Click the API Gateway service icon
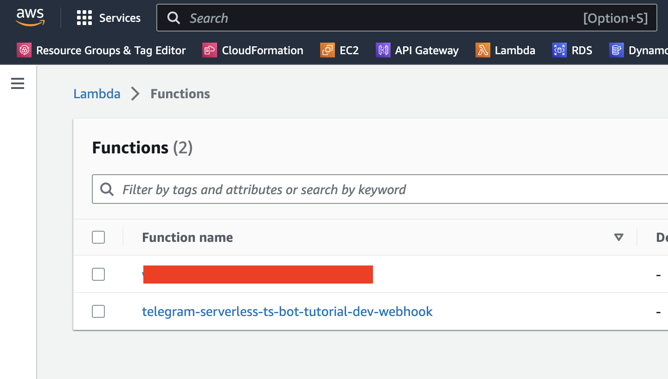 point(383,51)
